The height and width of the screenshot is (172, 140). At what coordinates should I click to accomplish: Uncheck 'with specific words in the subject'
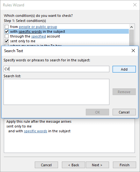tap(7, 31)
